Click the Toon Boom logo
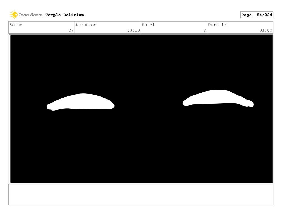This screenshot has height=218, width=282. [x=26, y=15]
